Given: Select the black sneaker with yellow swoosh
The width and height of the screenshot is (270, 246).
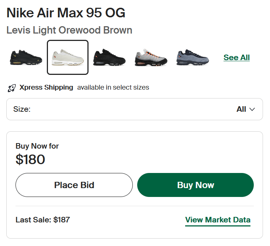Looking at the screenshot, I should pyautogui.click(x=25, y=58).
